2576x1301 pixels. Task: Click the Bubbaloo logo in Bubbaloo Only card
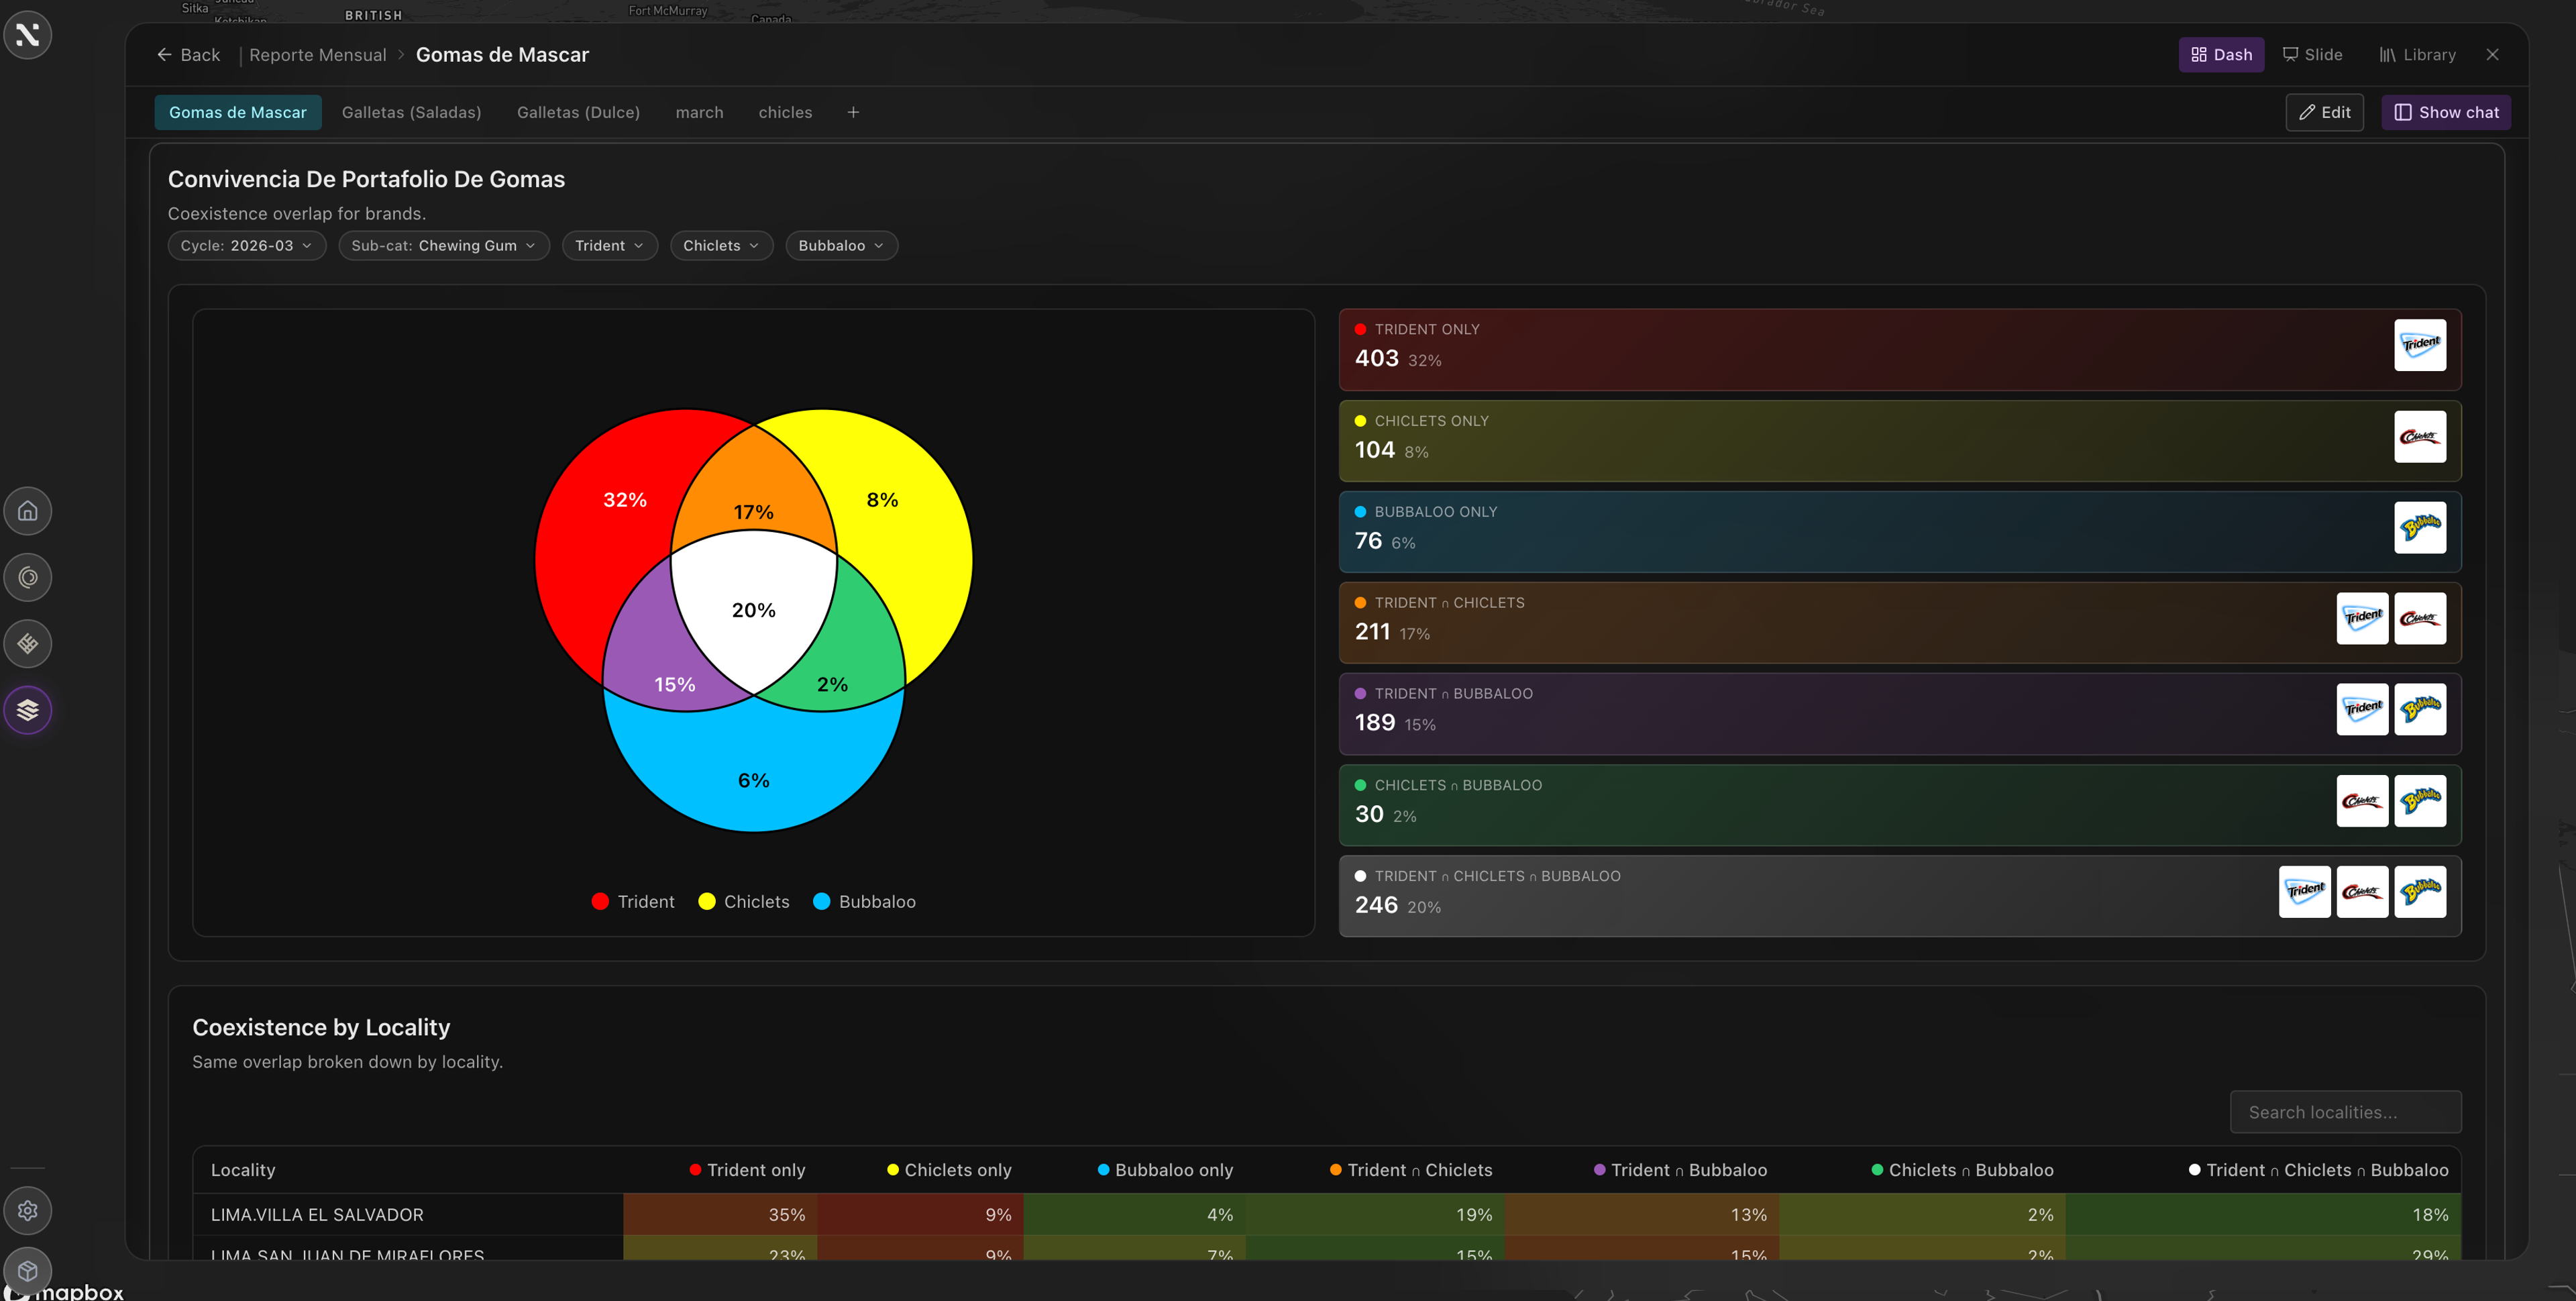point(2420,528)
